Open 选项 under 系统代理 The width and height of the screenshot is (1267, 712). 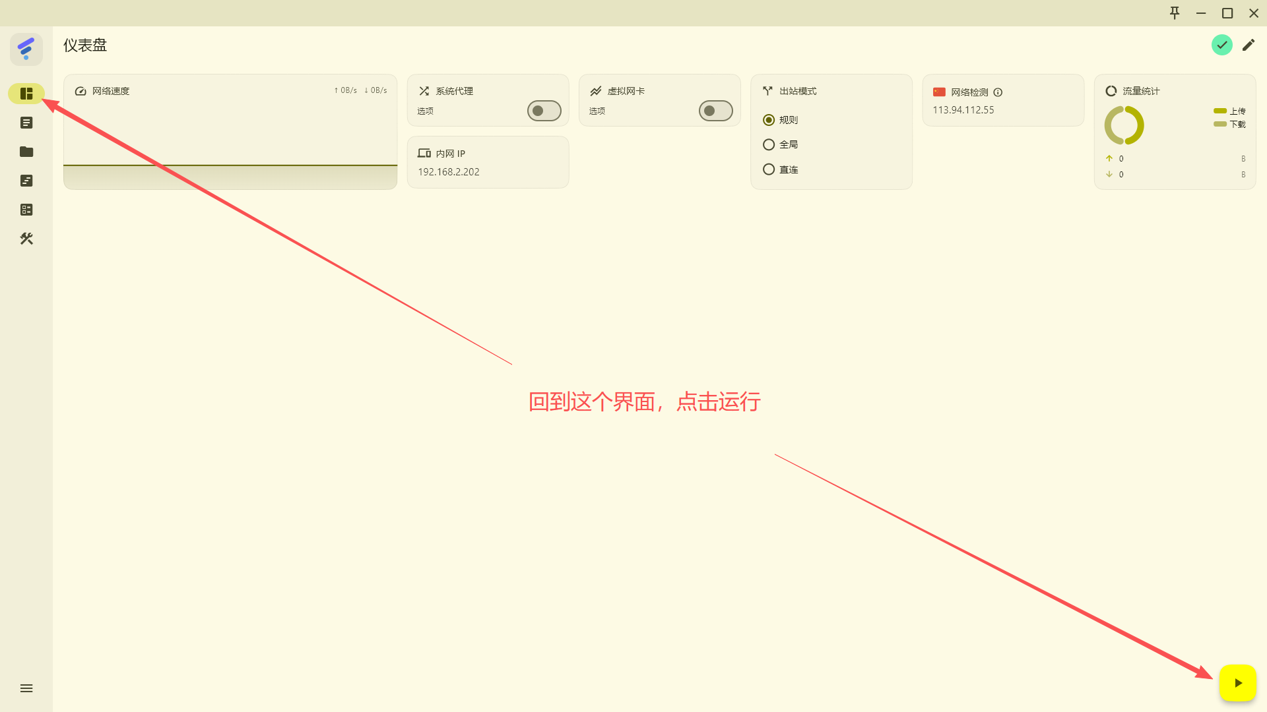click(426, 111)
